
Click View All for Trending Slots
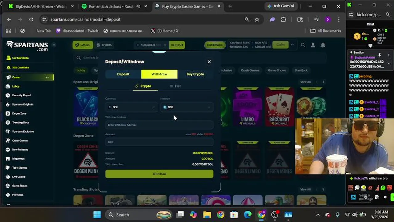pos(305,189)
